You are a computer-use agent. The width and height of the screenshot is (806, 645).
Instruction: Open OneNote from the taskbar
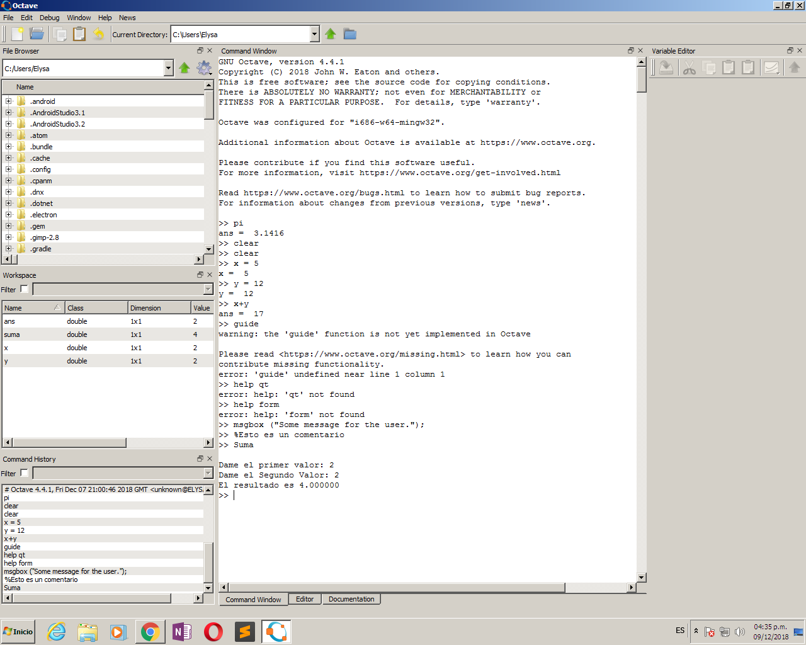pos(182,632)
